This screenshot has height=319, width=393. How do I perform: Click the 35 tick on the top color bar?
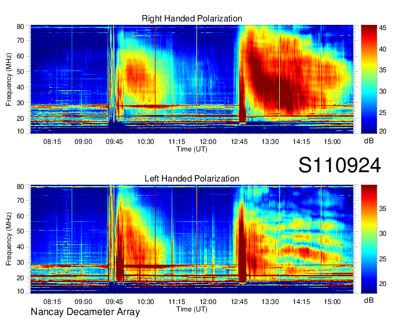383,70
